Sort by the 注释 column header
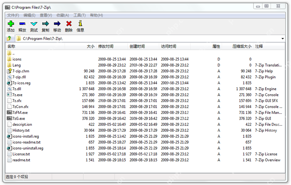Viewport: 291px width, 185px height. click(x=269, y=46)
